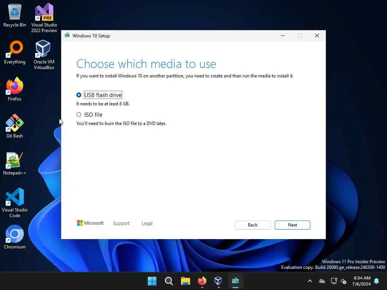Launch Visual Studio Code desktop shortcut
This screenshot has height=290, width=387.
15,203
